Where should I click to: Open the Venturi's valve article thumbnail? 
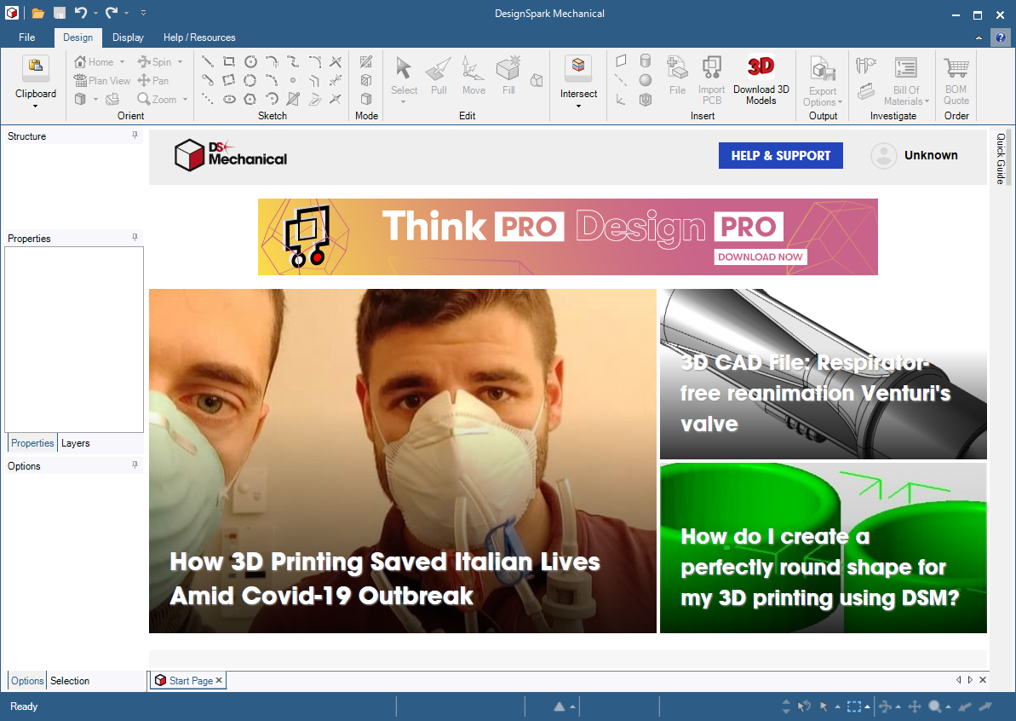point(823,374)
